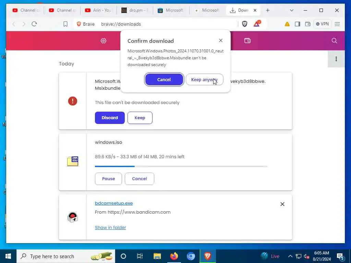
Task: Open the settings gear in Brave top bar
Action: [x=104, y=41]
